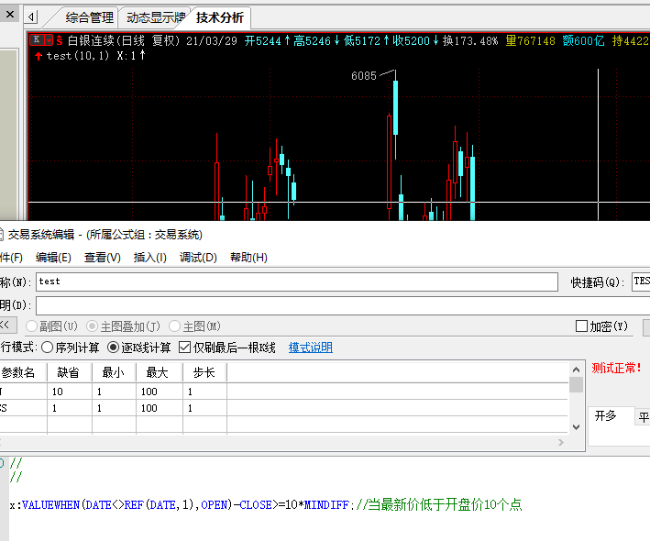
Task: Click the 测试正常! status message
Action: point(616,368)
